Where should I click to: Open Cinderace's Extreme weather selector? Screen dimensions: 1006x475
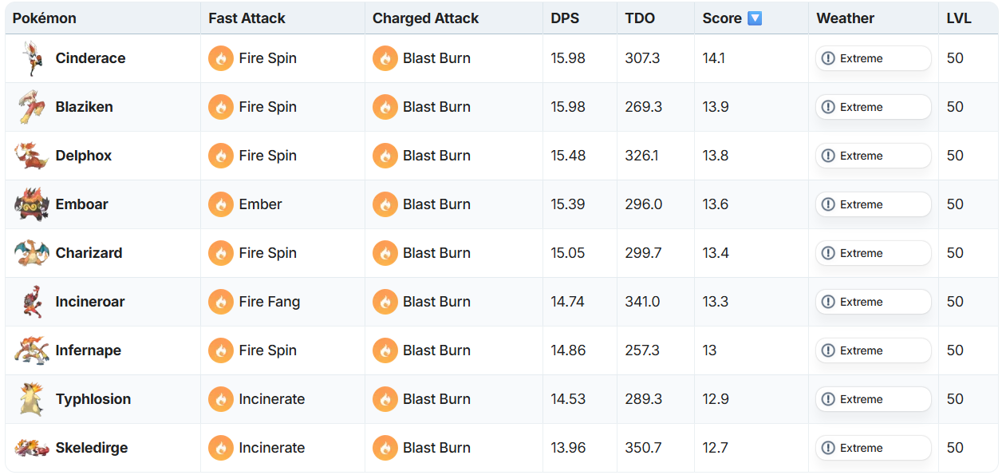point(873,58)
